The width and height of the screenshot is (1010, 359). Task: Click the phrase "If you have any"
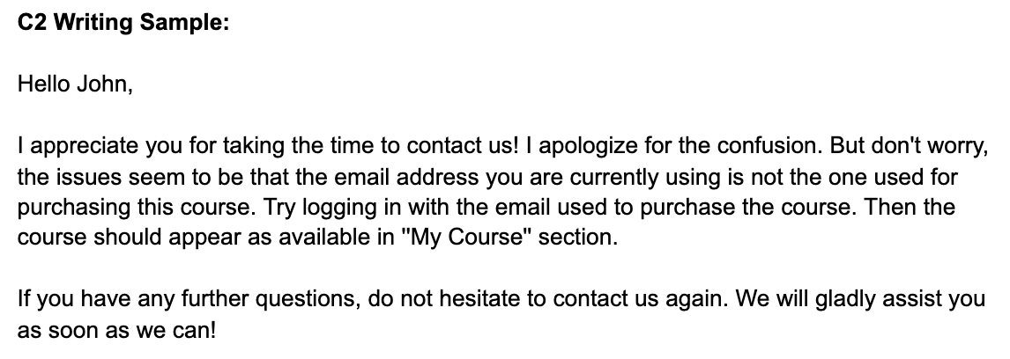[x=75, y=301]
